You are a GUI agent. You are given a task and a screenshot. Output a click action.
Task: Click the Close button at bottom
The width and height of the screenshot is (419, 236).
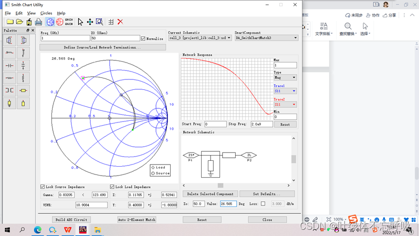pos(267,220)
